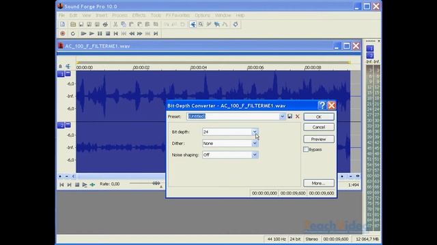Click the Paste icon in the toolbar
The image size is (437, 245).
(131, 24)
